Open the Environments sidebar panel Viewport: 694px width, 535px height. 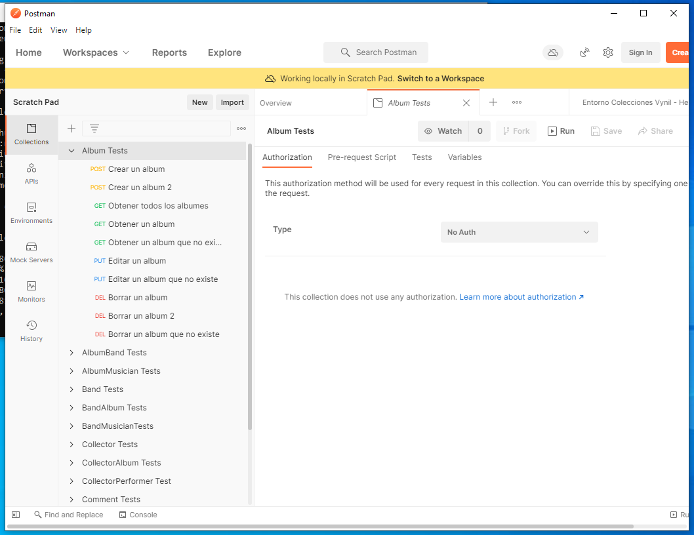[x=31, y=213]
